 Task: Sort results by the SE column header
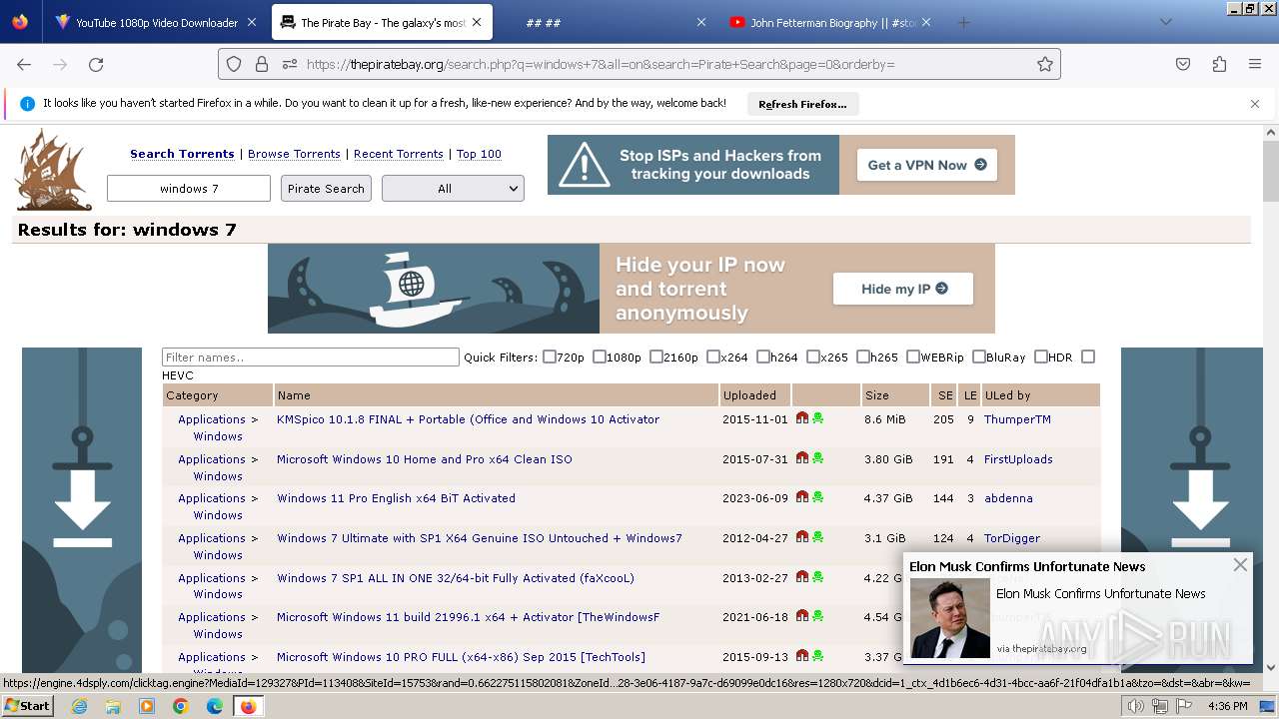[x=945, y=395]
